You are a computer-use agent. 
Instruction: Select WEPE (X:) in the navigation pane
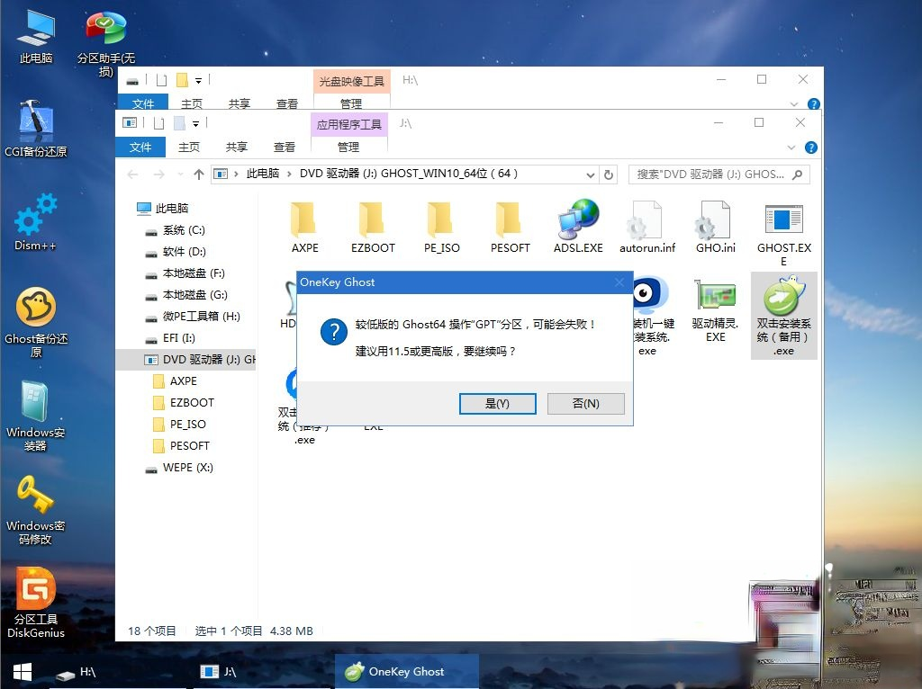pyautogui.click(x=187, y=468)
